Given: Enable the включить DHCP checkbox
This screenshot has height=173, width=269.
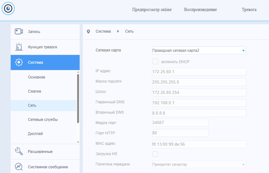Looking at the screenshot, I should (x=155, y=62).
